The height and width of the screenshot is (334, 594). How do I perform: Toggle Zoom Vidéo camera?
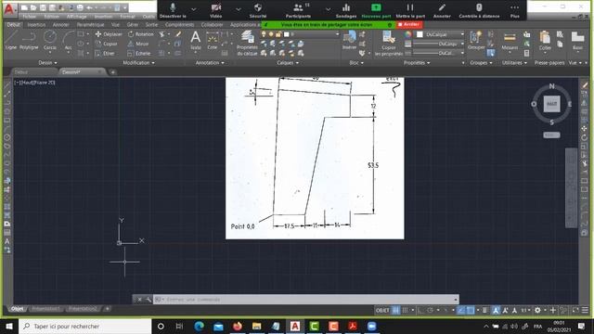[216, 10]
